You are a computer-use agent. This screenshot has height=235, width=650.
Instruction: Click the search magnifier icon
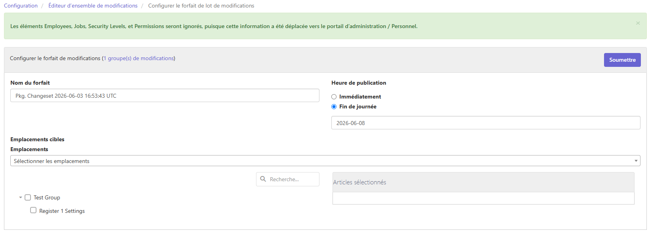[263, 179]
